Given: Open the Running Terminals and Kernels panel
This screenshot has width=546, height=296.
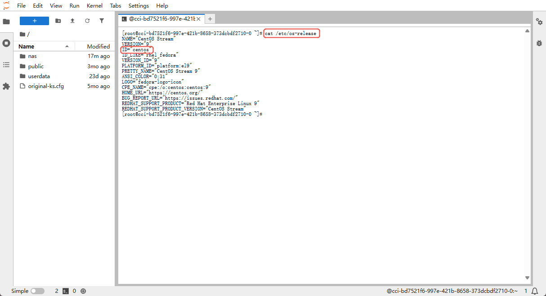Looking at the screenshot, I should 6,43.
